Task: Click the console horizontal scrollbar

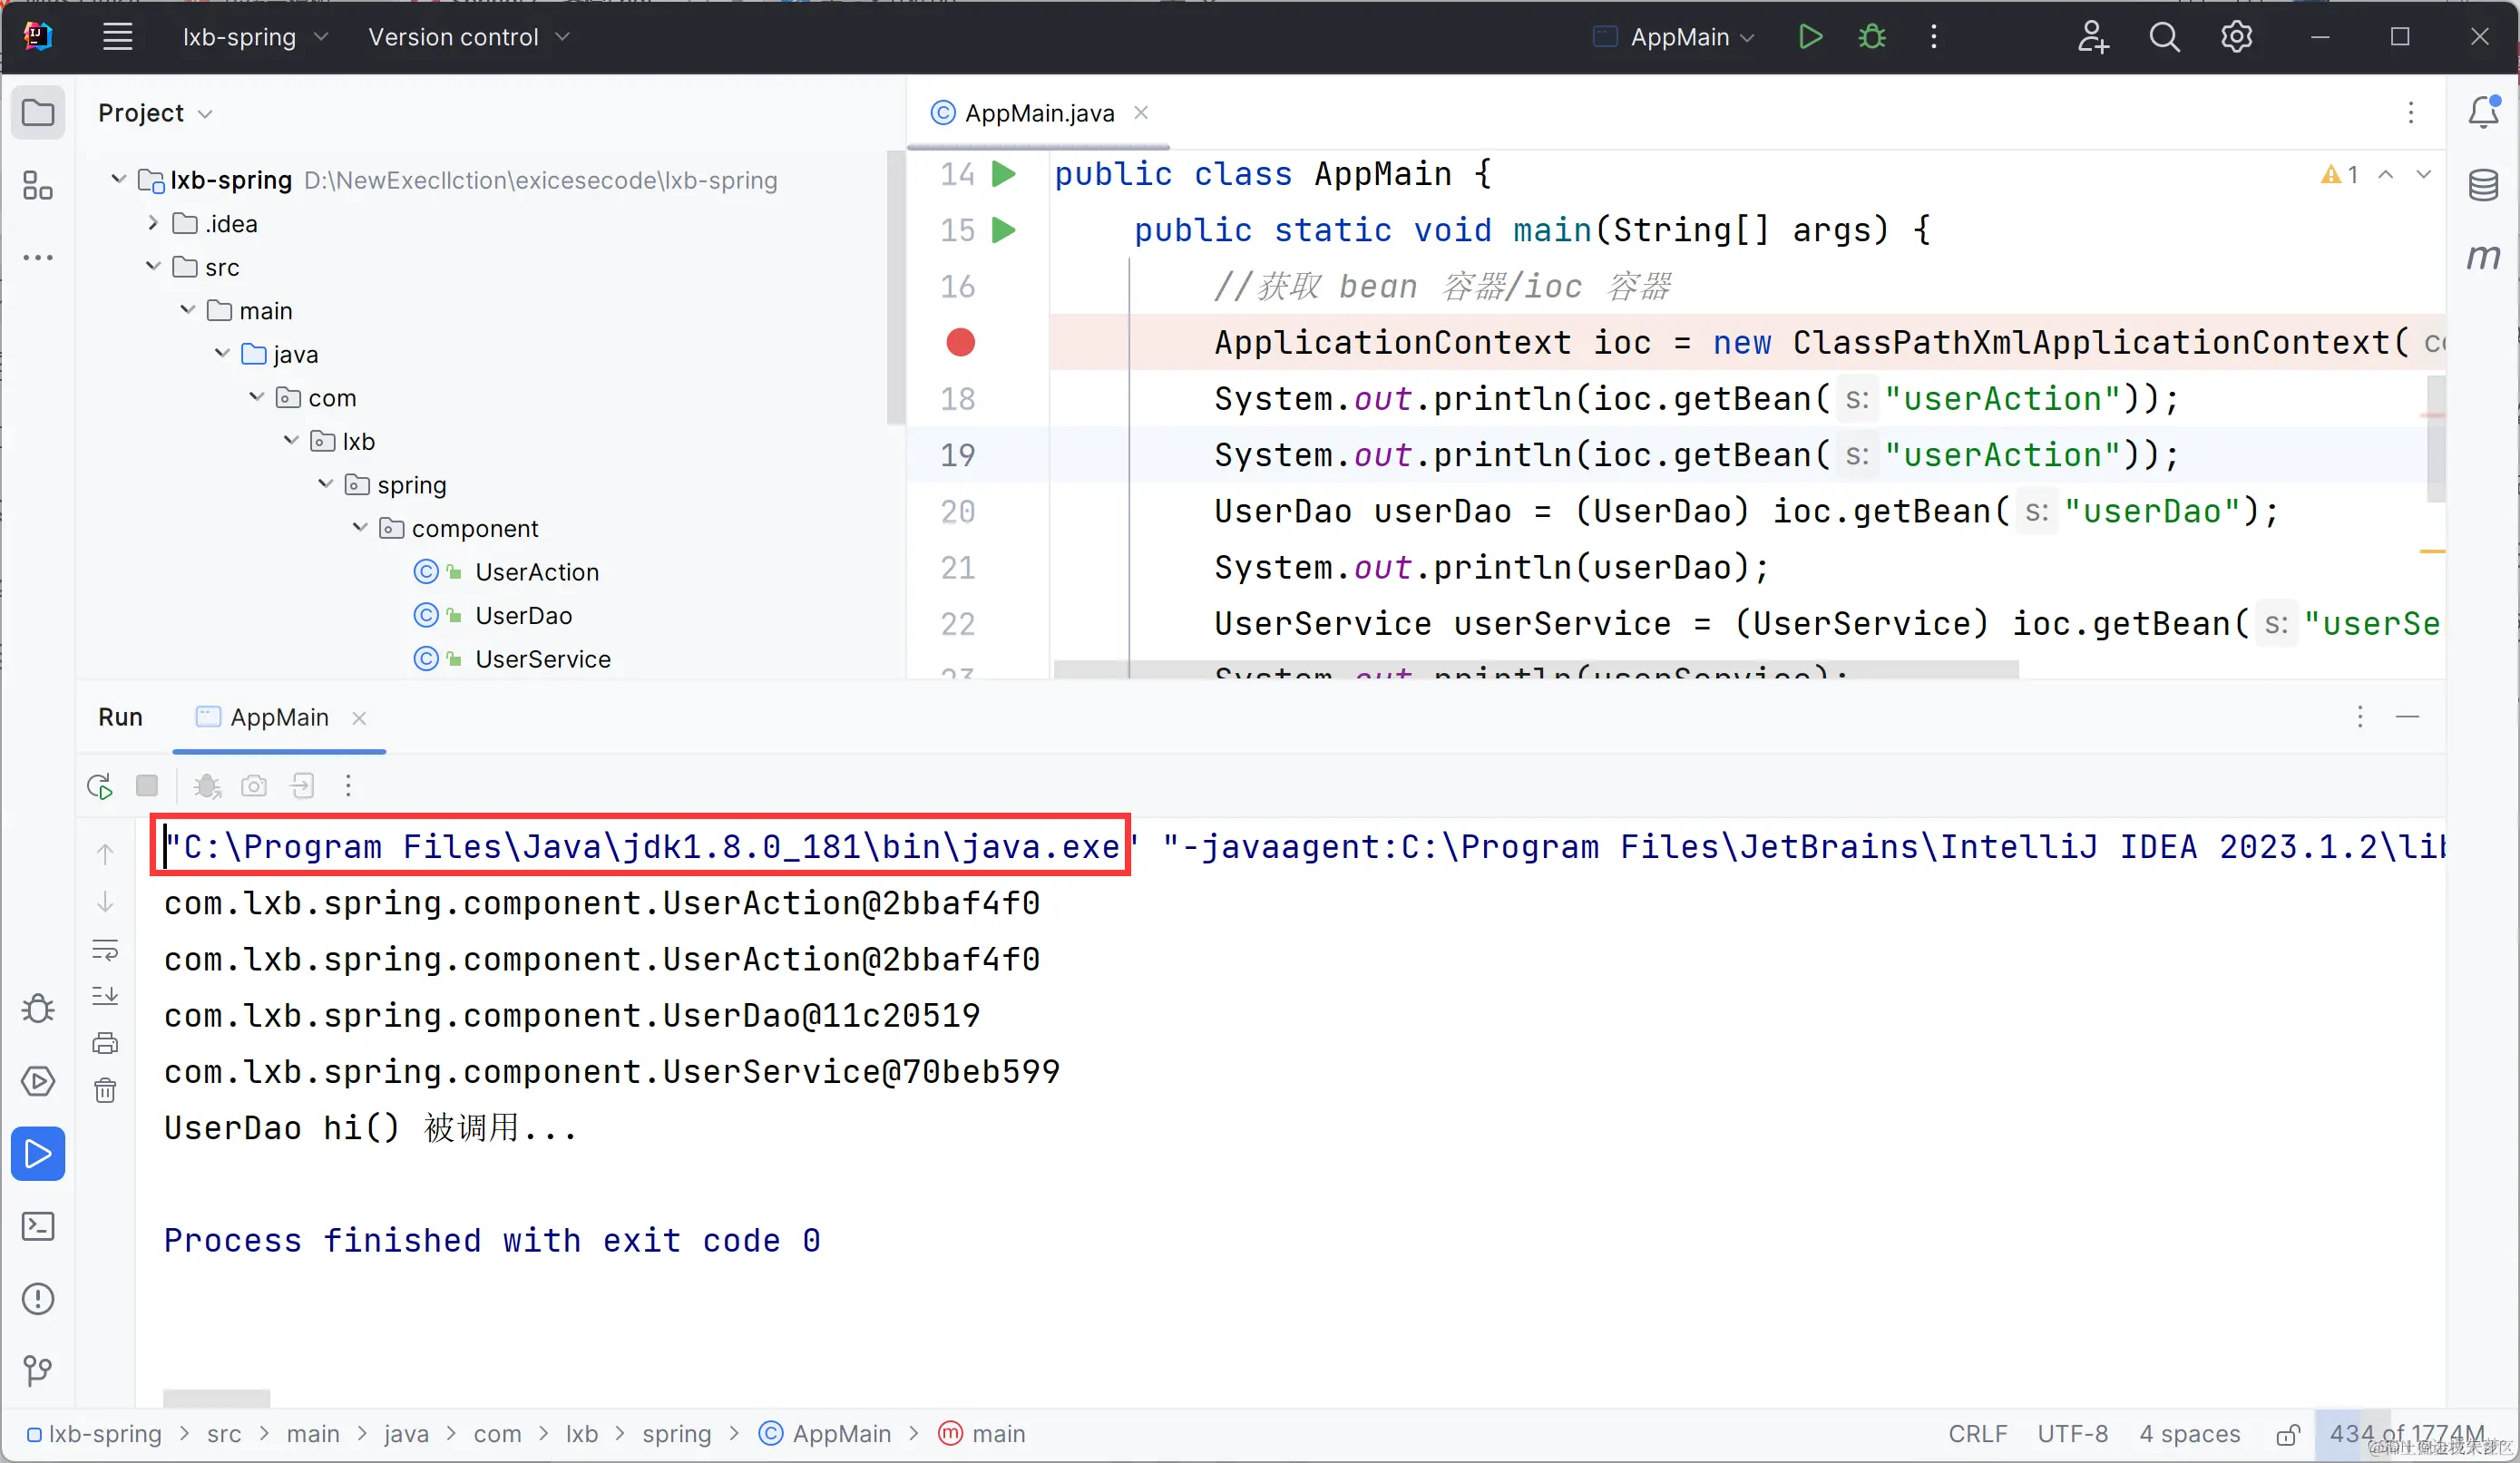Action: (x=216, y=1397)
